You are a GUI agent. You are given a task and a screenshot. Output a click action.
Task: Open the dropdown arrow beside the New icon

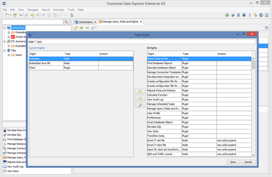11,15
